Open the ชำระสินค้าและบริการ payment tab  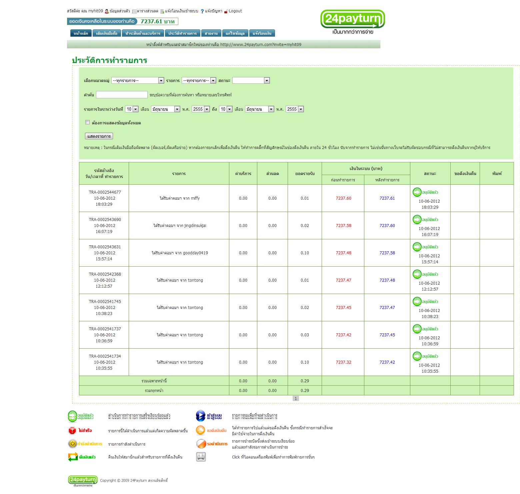pyautogui.click(x=143, y=33)
